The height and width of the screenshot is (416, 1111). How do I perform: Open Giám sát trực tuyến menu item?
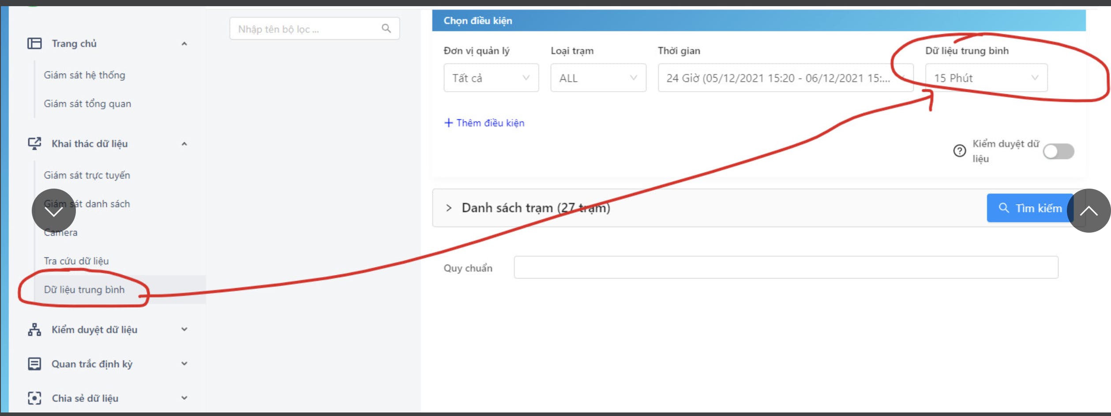[87, 175]
